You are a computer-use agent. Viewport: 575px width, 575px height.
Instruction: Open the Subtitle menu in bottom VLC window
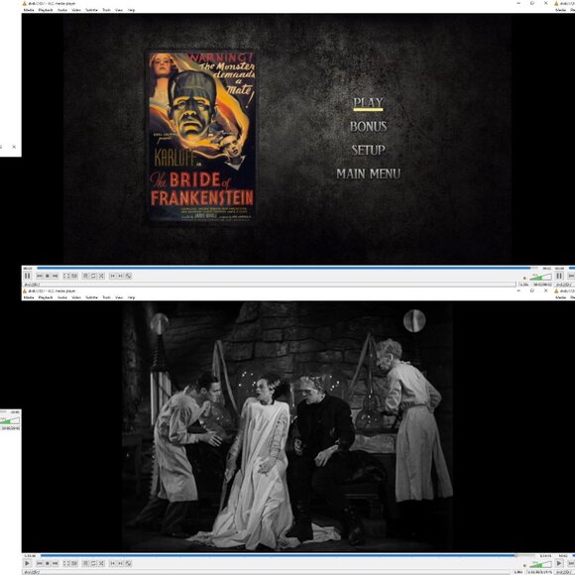point(91,297)
